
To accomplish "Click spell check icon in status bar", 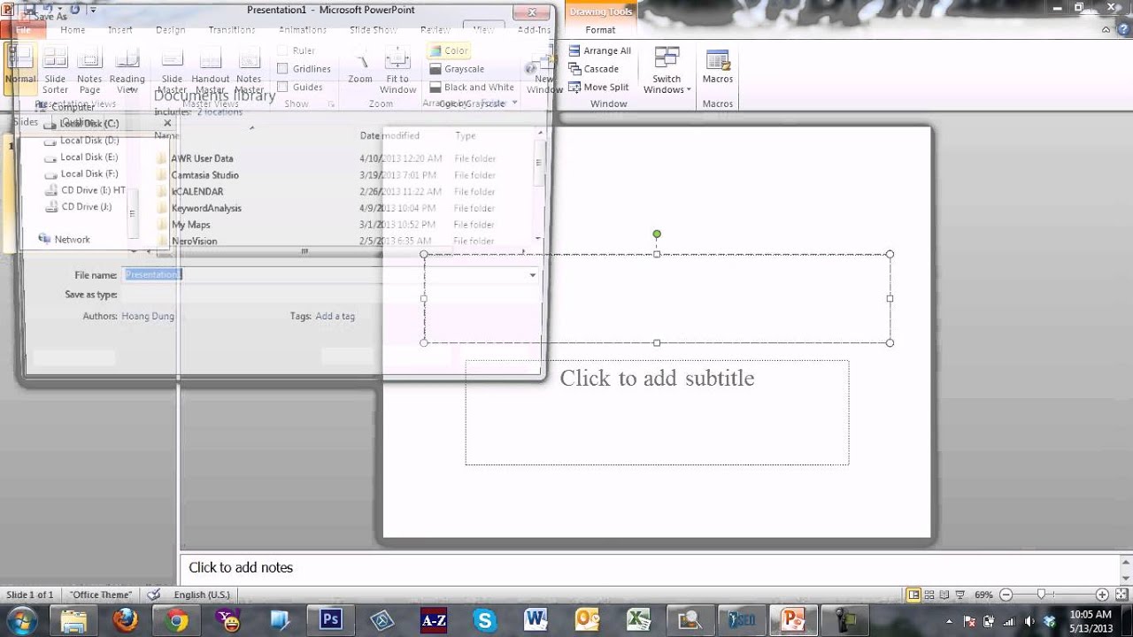I will (x=154, y=595).
